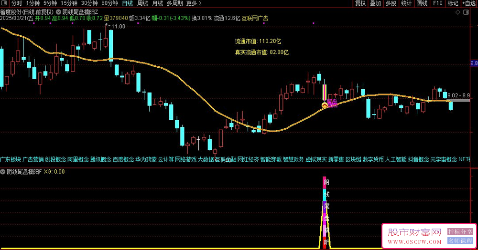Screen dimensions: 478x250
Task: Open the 华为鸿蒙 concept tag
Action: pyautogui.click(x=146, y=159)
